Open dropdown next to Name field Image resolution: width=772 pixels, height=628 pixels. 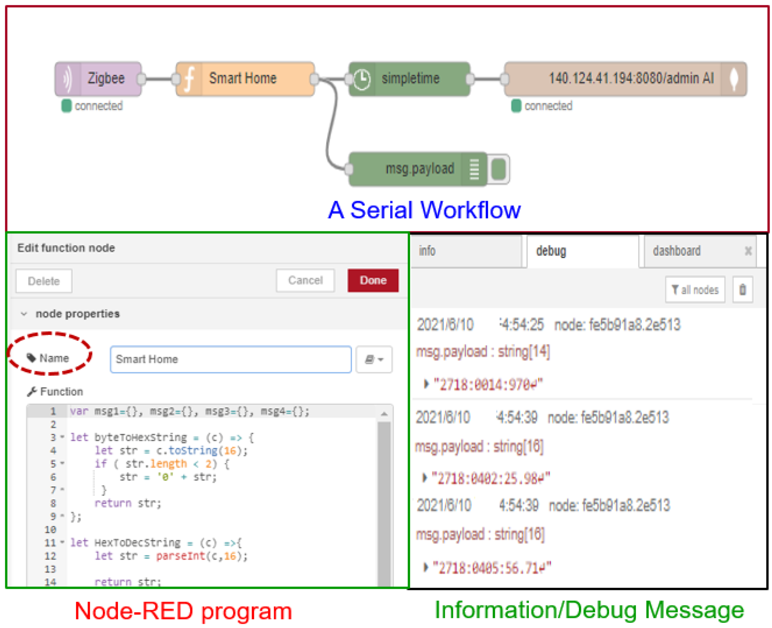point(374,359)
